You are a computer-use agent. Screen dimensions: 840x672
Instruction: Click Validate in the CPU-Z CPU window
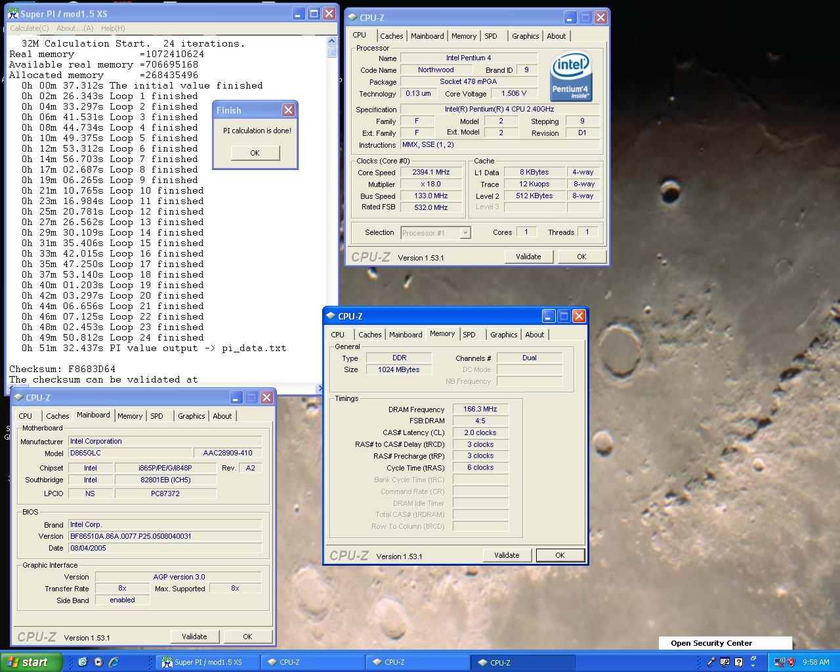pyautogui.click(x=528, y=257)
